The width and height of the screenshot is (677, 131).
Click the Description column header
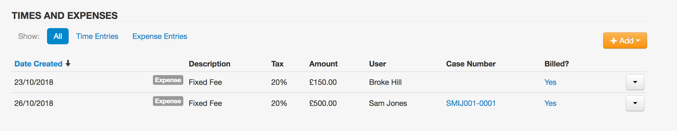(209, 64)
